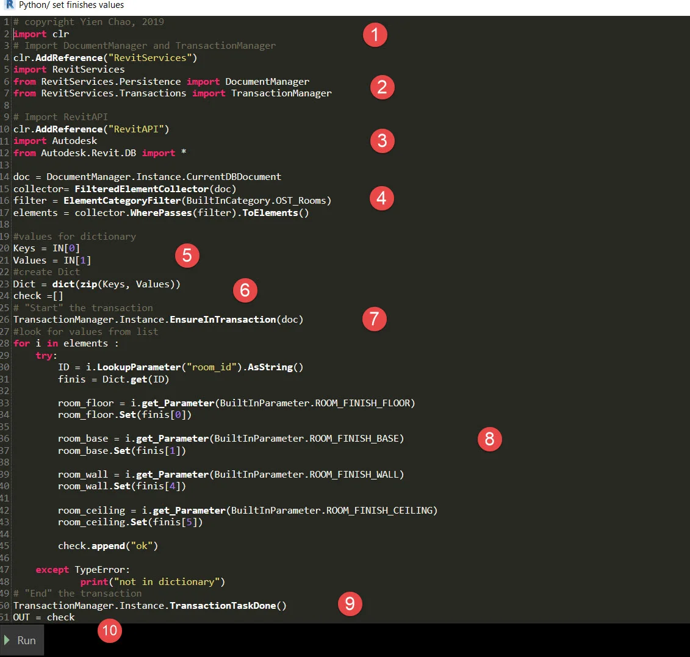Image resolution: width=690 pixels, height=657 pixels.
Task: Click the WherePasses(filter).ToElements() line
Action: coord(161,212)
